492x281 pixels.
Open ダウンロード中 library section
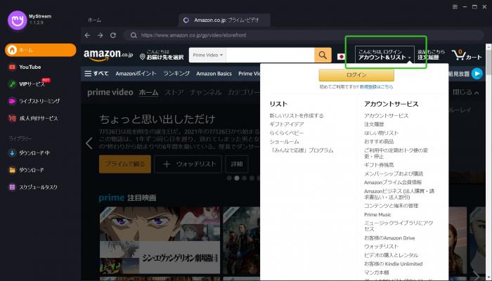point(34,152)
